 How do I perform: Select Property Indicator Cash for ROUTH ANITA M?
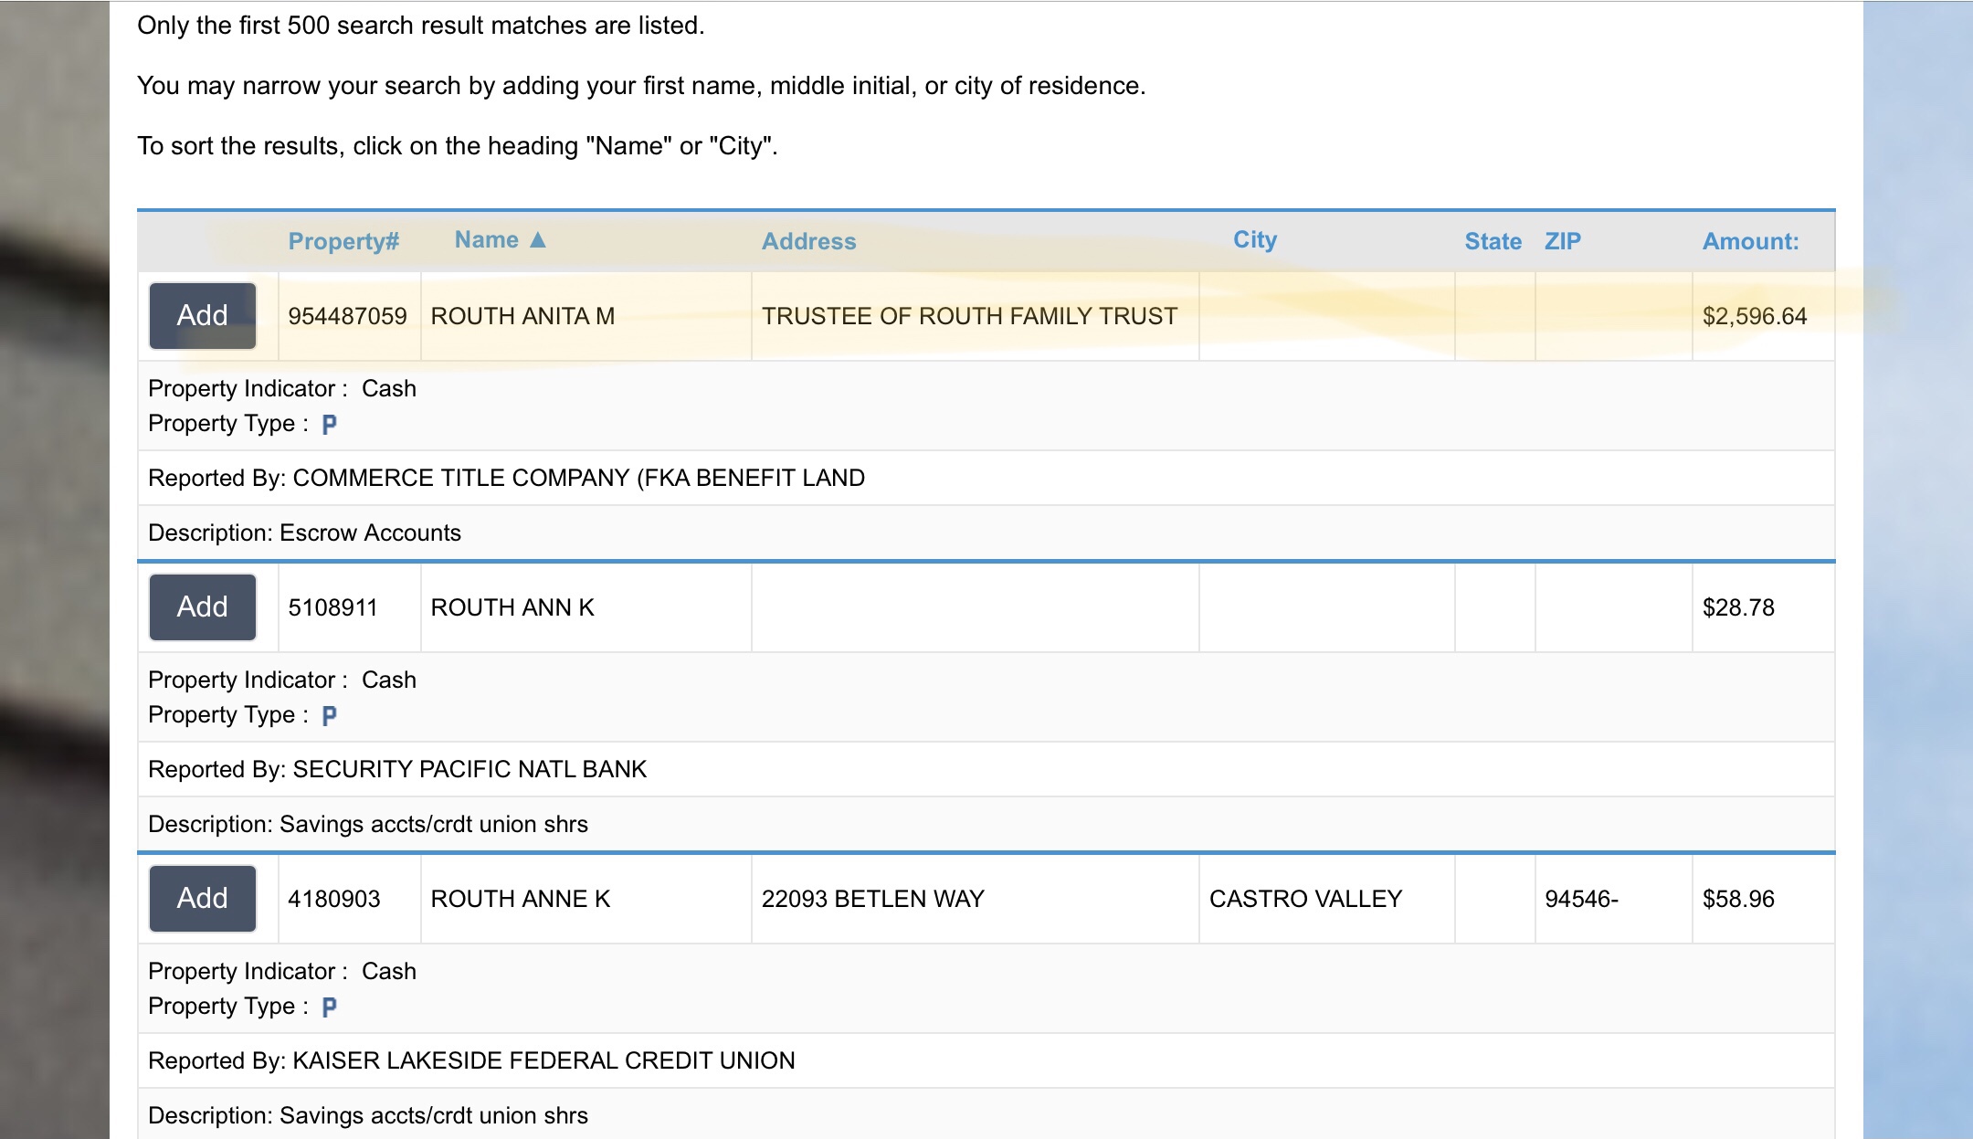[282, 388]
